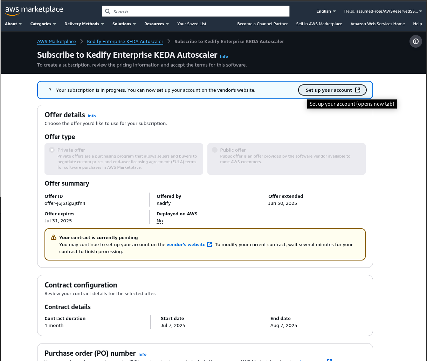This screenshot has height=361, width=427.
Task: Select the Public offer radio button
Action: click(215, 150)
